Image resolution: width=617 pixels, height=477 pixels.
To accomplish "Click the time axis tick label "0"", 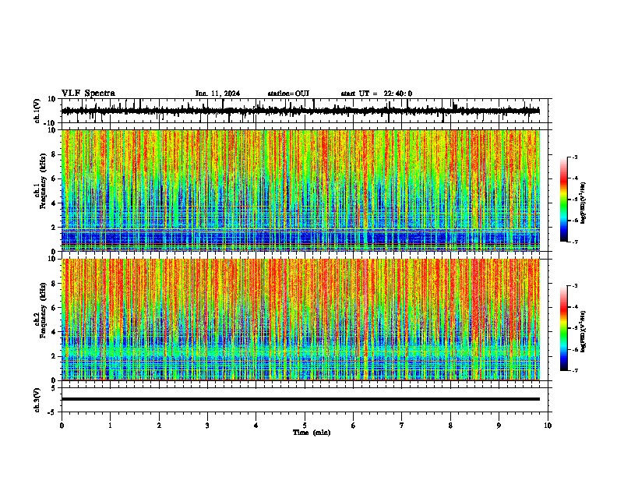I will (x=62, y=426).
